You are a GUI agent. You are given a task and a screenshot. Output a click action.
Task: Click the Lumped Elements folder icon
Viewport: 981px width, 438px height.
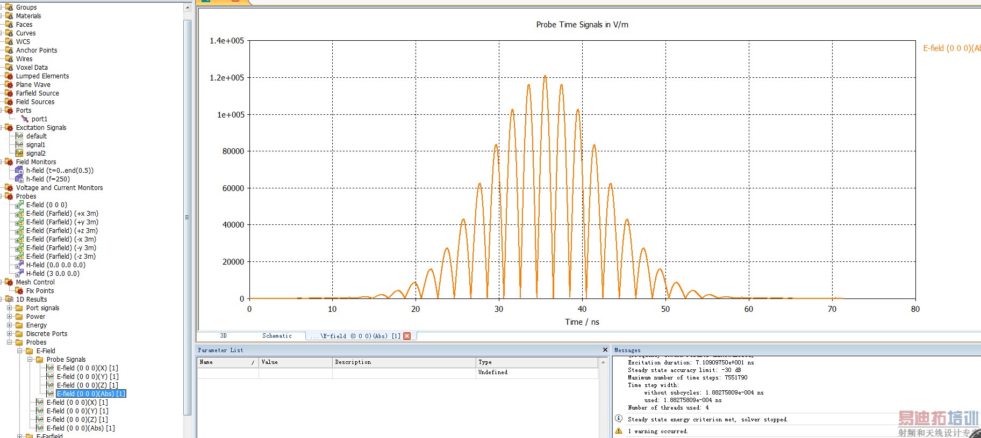[9, 76]
